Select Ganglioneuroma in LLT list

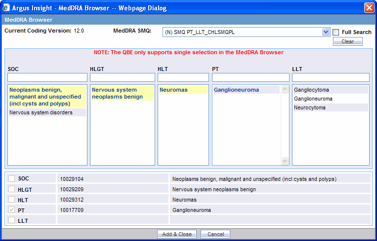coord(331,99)
